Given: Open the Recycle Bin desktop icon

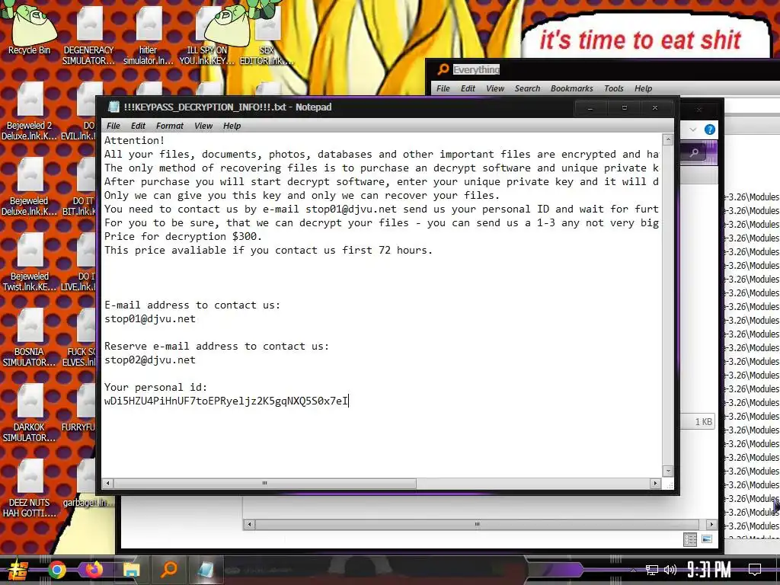Looking at the screenshot, I should pyautogui.click(x=30, y=32).
